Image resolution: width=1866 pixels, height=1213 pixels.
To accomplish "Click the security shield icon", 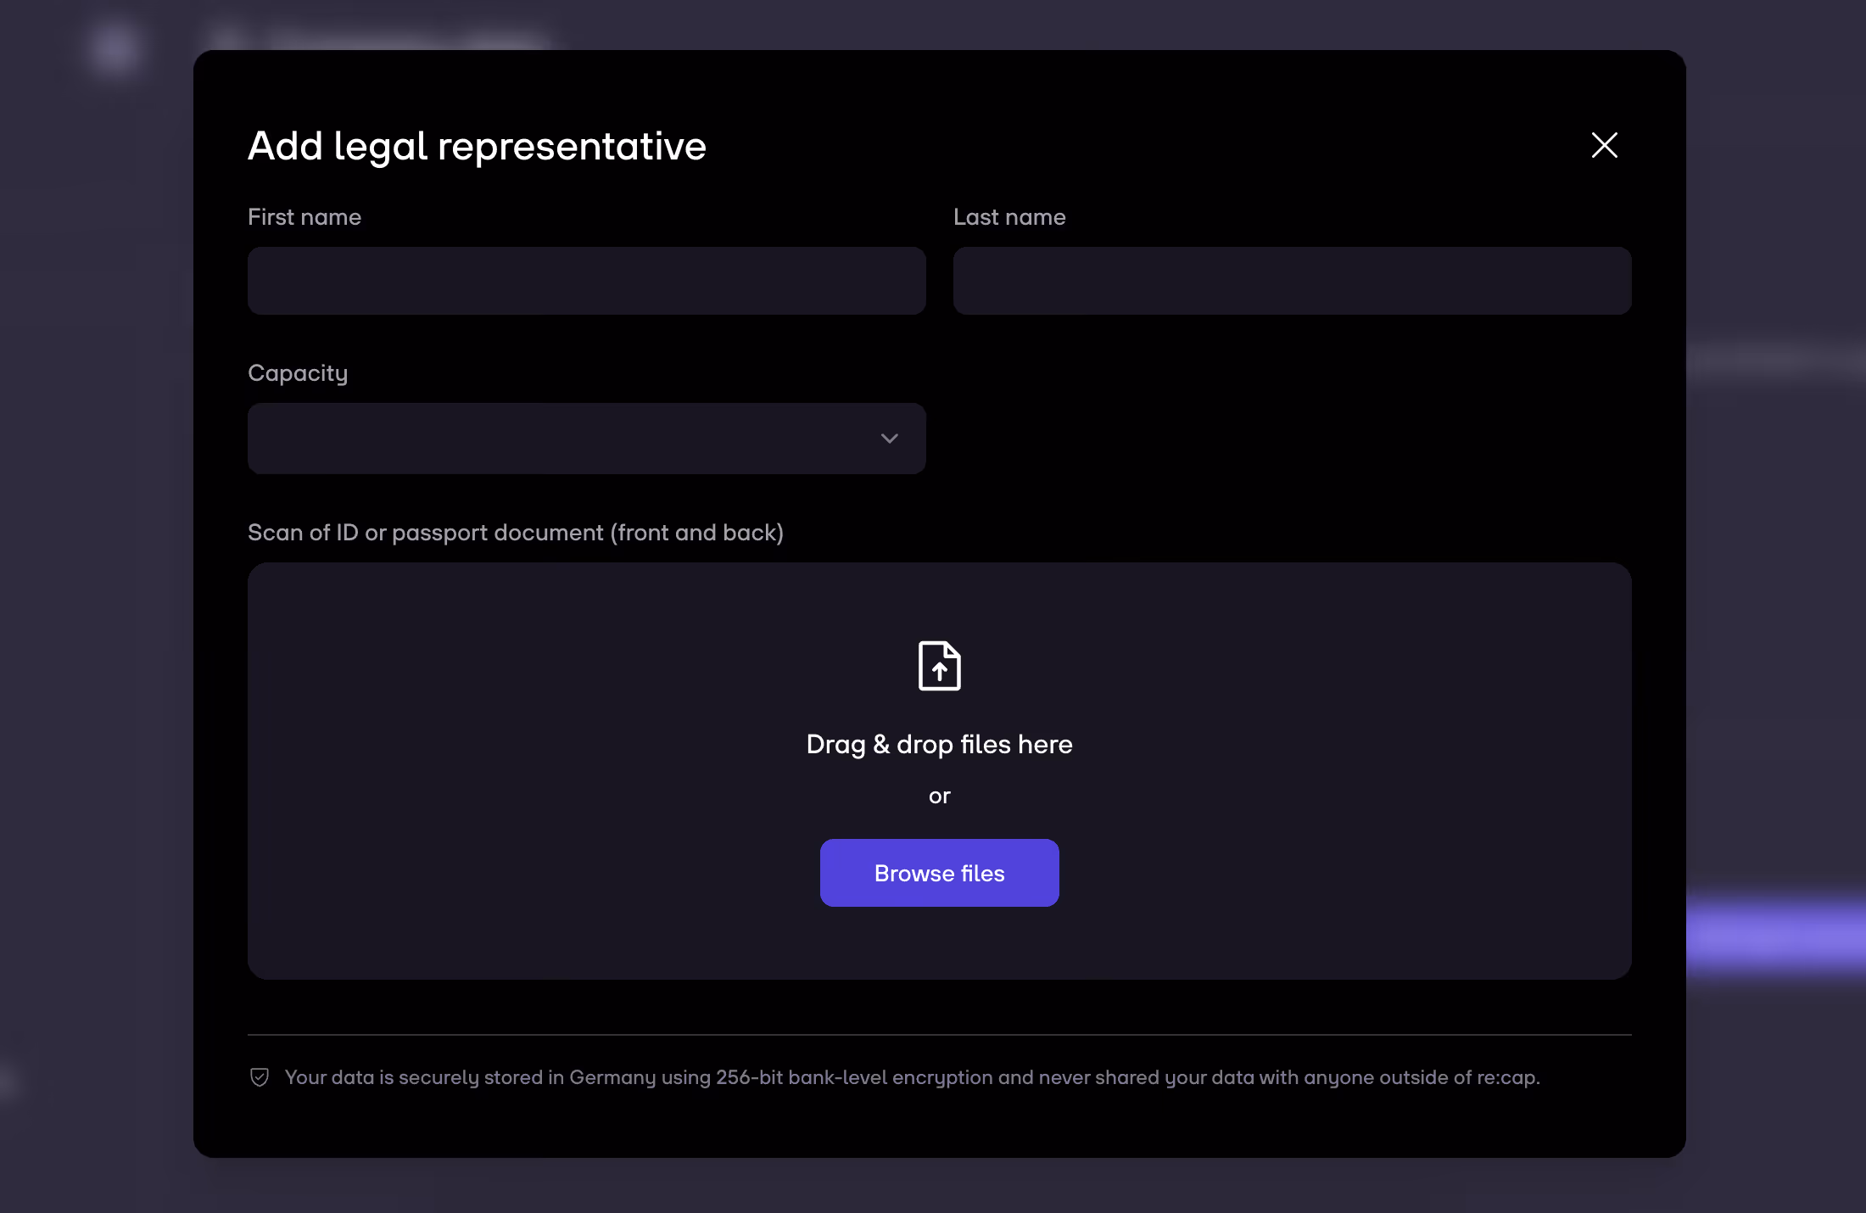I will (260, 1077).
